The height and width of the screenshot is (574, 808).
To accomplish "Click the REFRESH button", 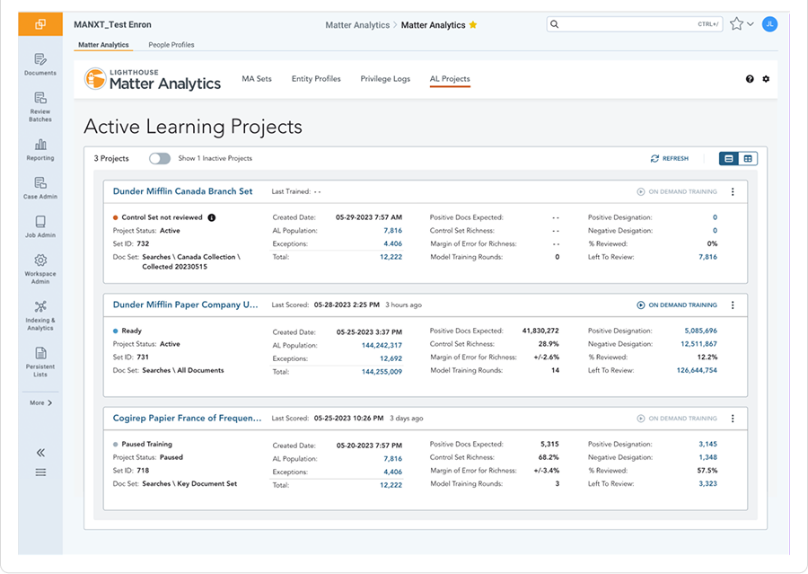I will (x=670, y=158).
